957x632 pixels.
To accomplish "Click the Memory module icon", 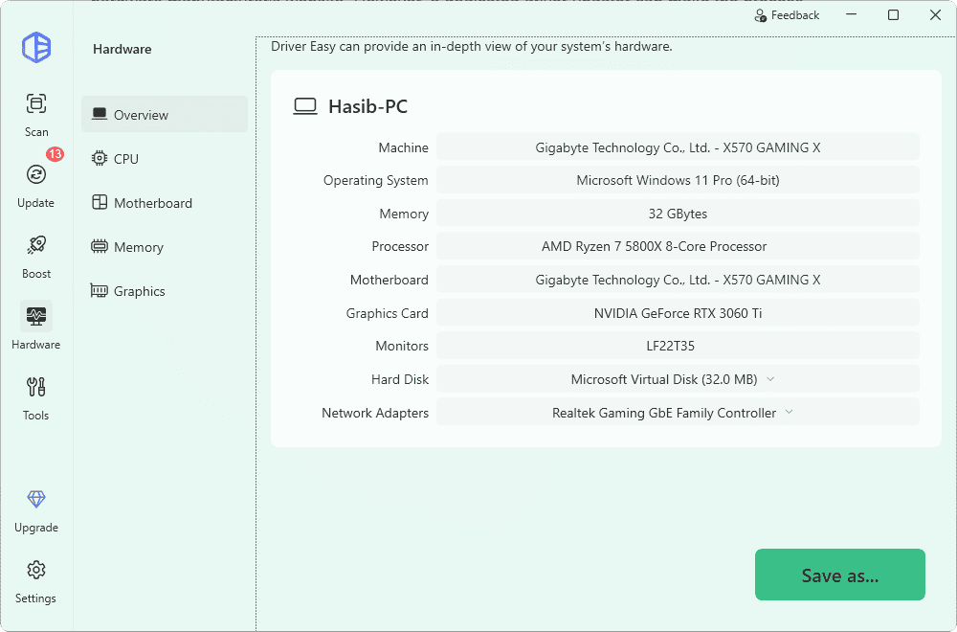I will pyautogui.click(x=100, y=247).
